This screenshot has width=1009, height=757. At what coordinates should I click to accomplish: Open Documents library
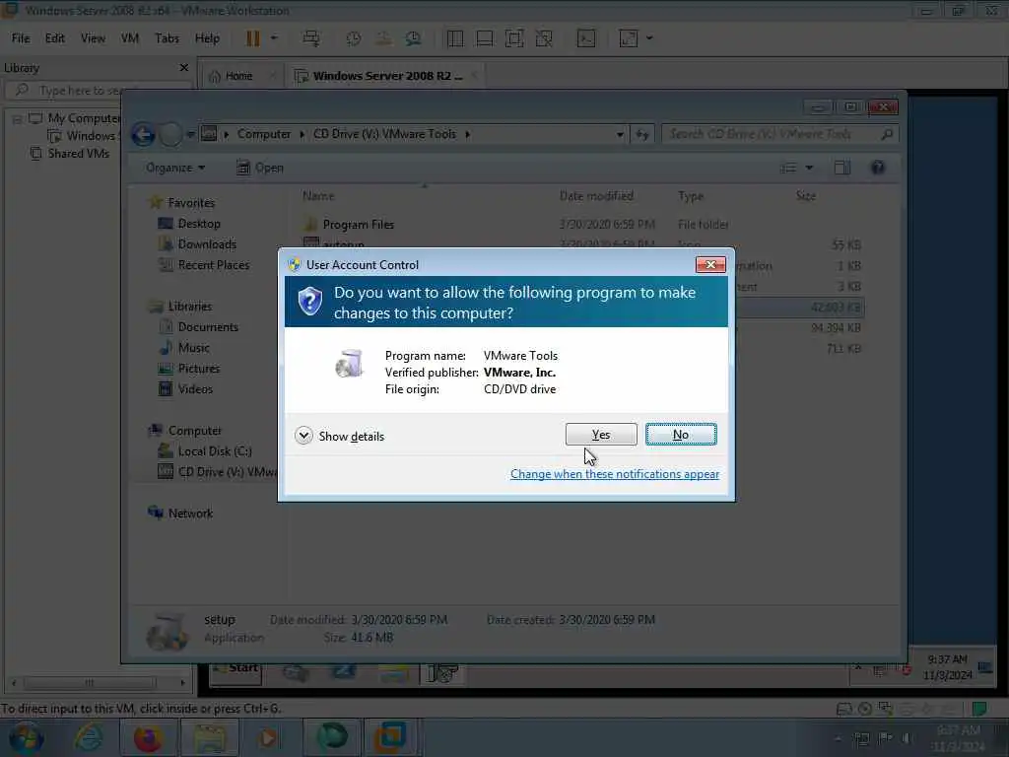[207, 327]
